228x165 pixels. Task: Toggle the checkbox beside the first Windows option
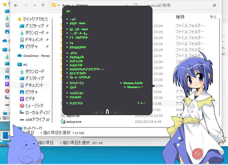[121, 83]
